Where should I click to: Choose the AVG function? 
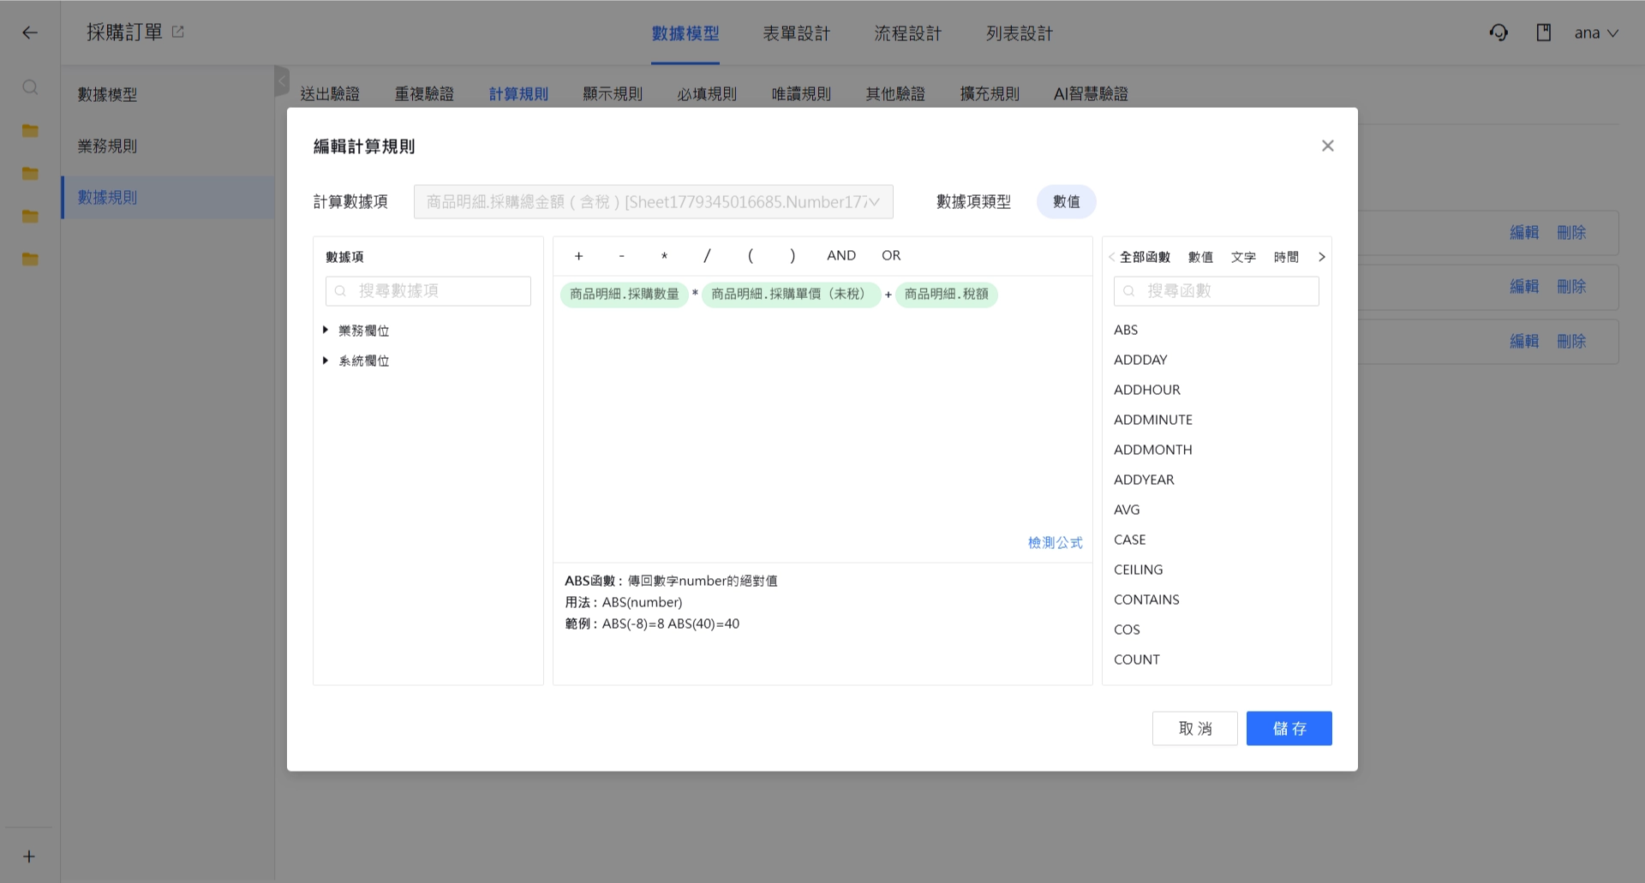(x=1127, y=510)
